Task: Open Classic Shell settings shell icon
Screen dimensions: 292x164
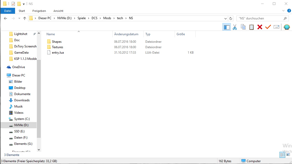Action: coord(287,27)
